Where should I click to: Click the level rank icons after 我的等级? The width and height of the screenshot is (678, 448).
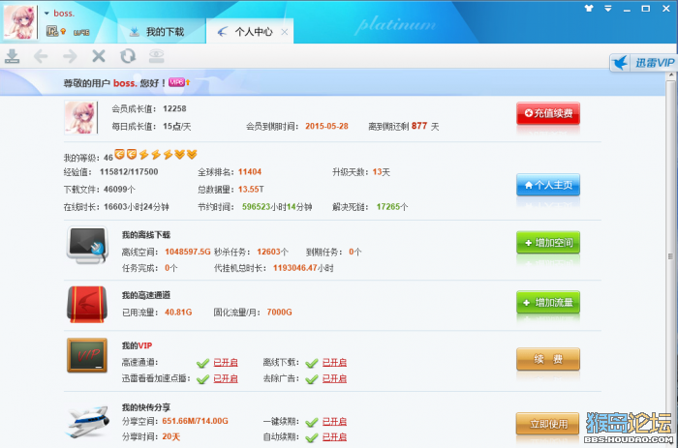coord(156,154)
